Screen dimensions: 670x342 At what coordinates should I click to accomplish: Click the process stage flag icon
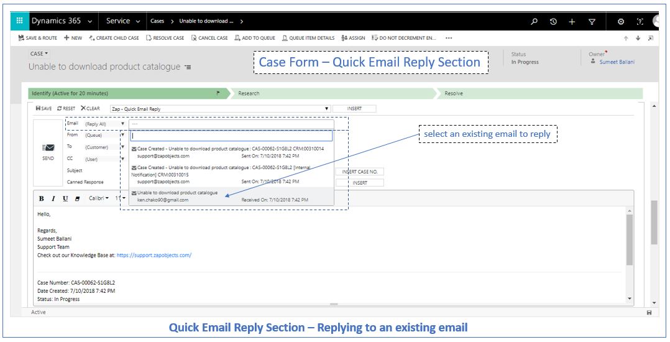(218, 93)
